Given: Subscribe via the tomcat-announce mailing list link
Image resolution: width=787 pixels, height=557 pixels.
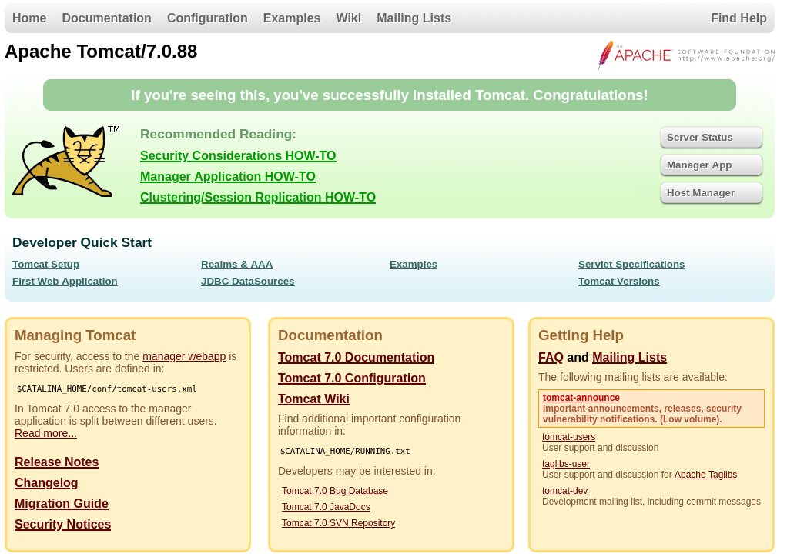Looking at the screenshot, I should (x=581, y=398).
